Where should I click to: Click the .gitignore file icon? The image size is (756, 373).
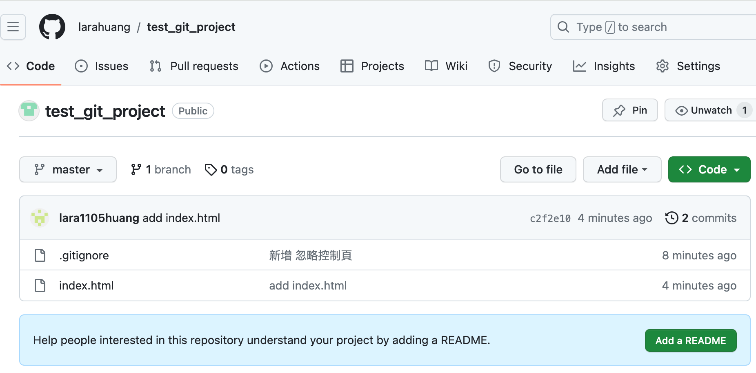(x=40, y=255)
